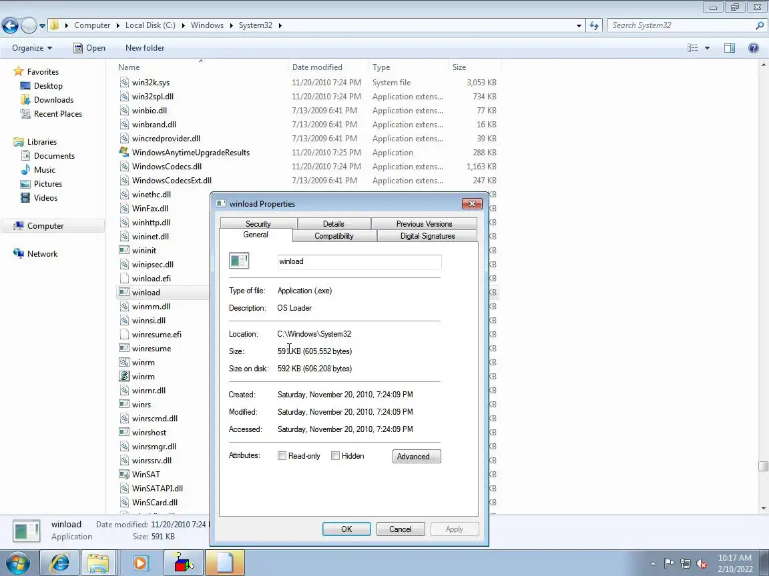Open the Windows Start menu

pyautogui.click(x=18, y=563)
